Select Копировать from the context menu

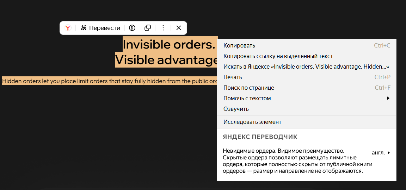click(x=239, y=46)
